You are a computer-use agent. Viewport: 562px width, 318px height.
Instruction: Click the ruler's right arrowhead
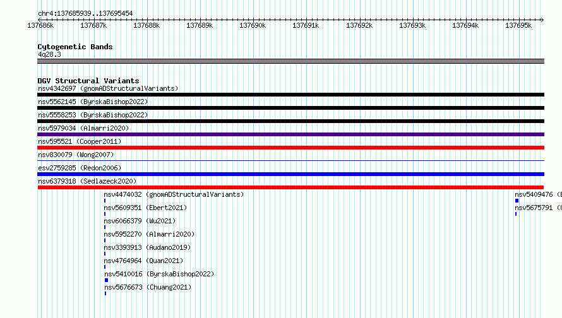[542, 20]
